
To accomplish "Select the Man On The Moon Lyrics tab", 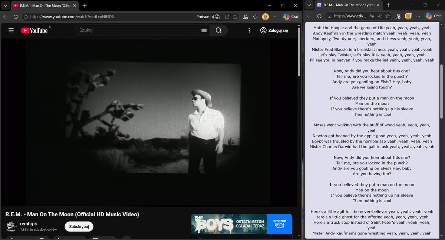I will coord(349,5).
